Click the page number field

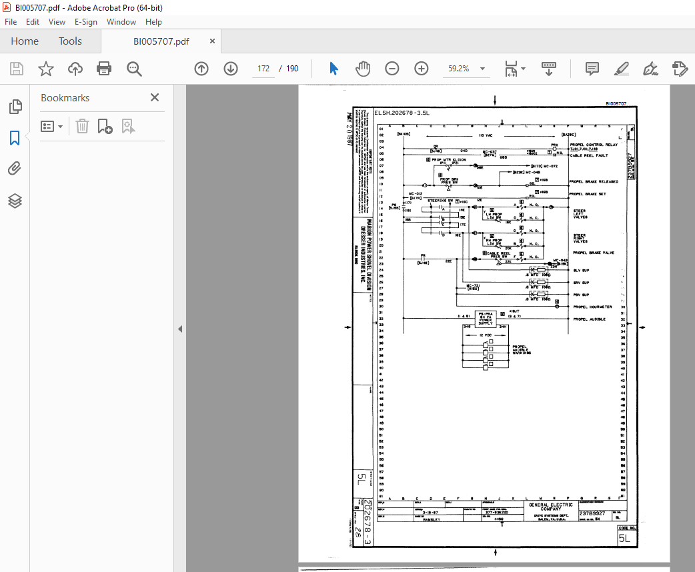[x=263, y=69]
